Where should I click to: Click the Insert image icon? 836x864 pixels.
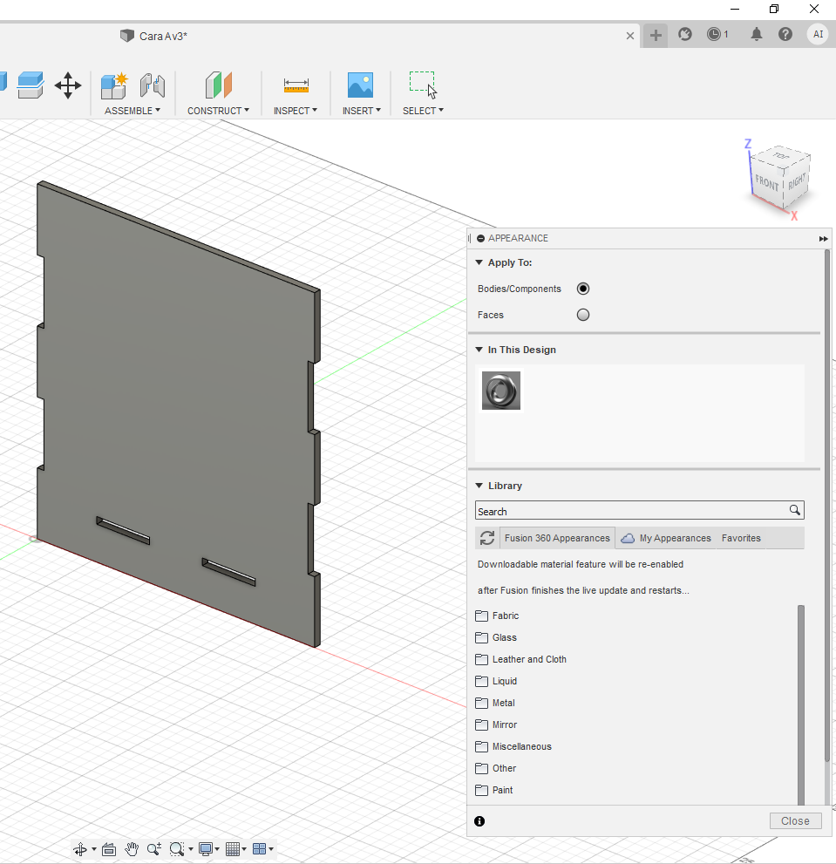(x=360, y=85)
